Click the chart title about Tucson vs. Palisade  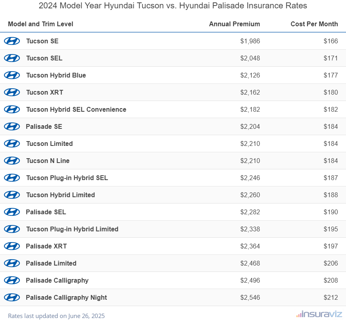[173, 6]
